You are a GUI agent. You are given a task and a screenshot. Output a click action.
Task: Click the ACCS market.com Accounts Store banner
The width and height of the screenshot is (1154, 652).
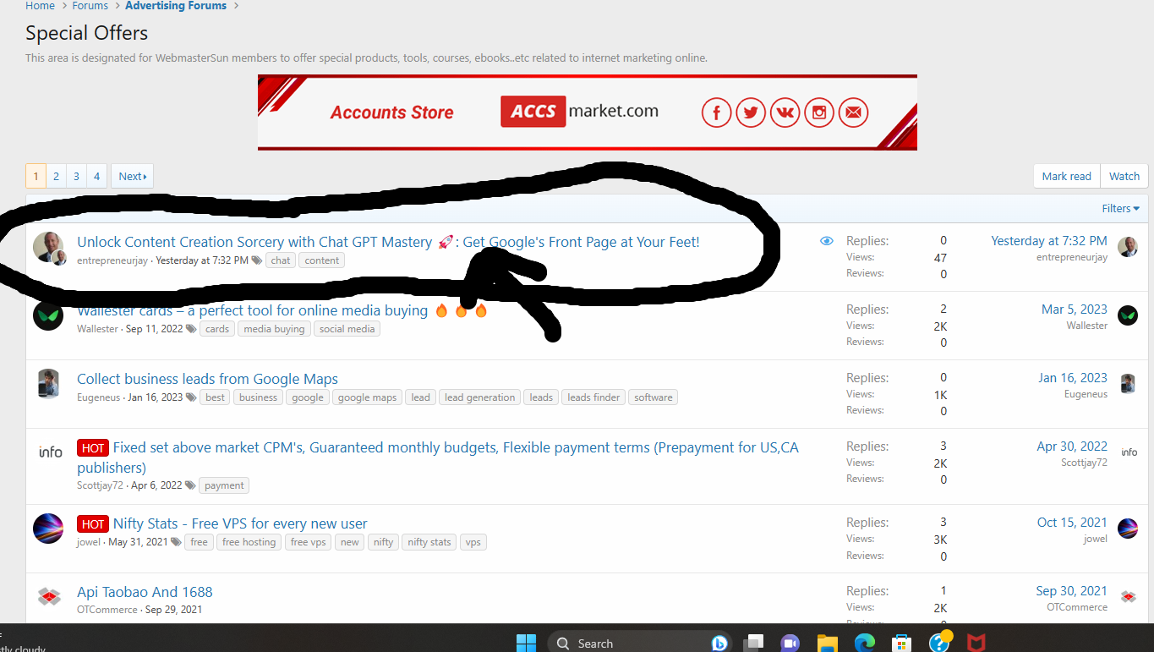[x=587, y=112]
